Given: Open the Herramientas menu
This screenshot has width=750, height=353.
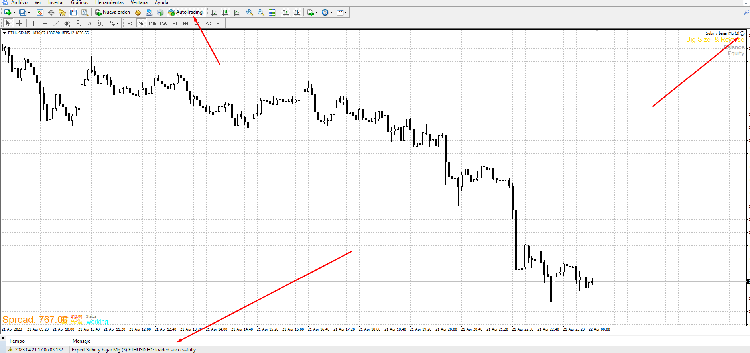Looking at the screenshot, I should (109, 2).
